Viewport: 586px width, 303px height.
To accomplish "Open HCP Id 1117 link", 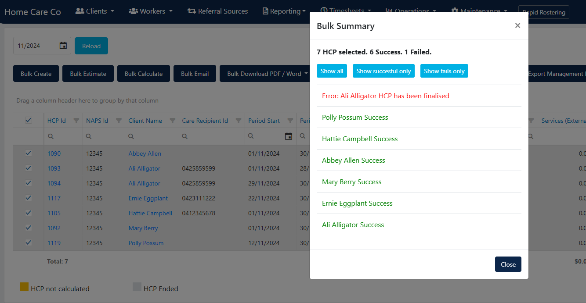I will (x=54, y=198).
